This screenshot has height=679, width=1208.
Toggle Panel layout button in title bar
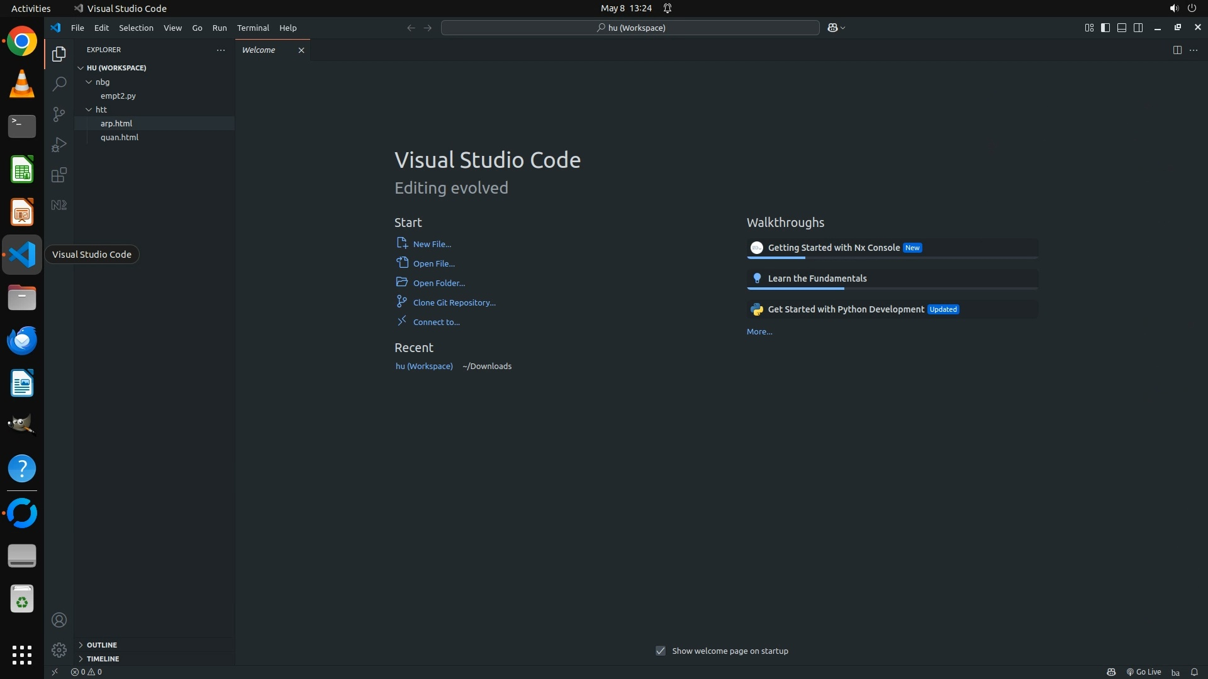point(1122,28)
